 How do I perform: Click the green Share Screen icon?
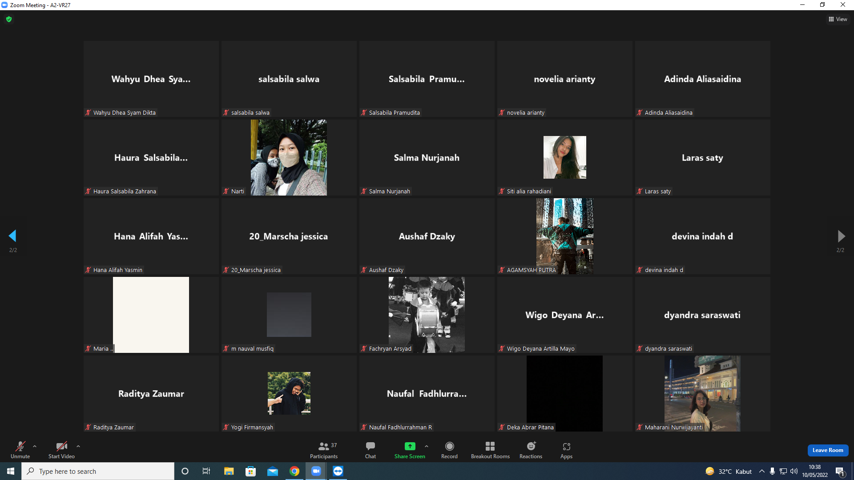[x=410, y=446]
